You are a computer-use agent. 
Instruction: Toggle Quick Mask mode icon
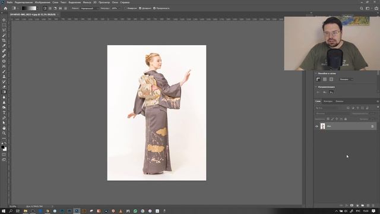coord(4,155)
